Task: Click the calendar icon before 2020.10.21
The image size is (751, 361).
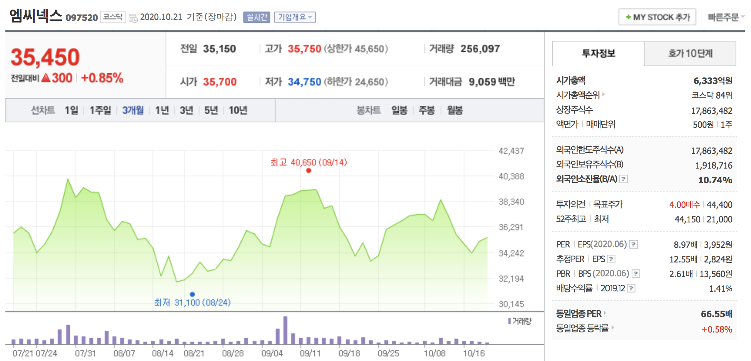Action: pyautogui.click(x=133, y=18)
